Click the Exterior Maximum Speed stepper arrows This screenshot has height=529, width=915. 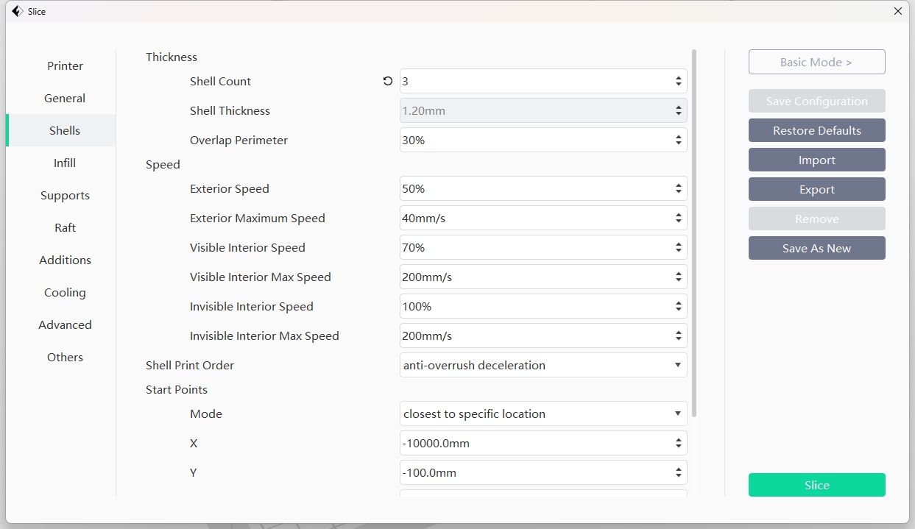[678, 219]
